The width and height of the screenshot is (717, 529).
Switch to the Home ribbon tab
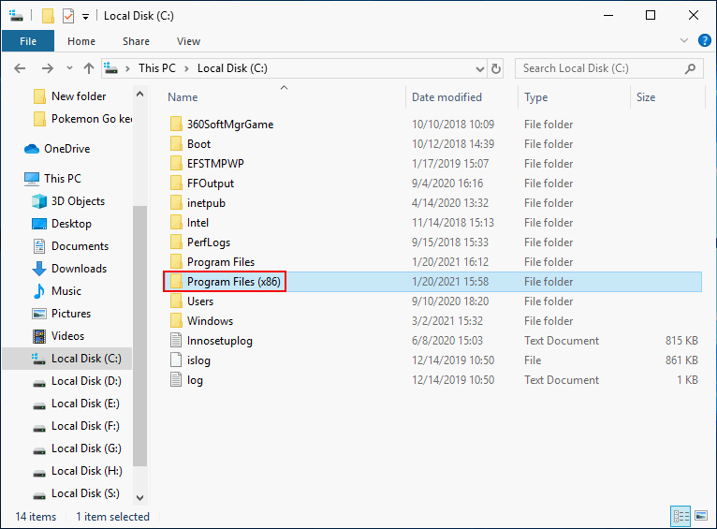pyautogui.click(x=81, y=41)
